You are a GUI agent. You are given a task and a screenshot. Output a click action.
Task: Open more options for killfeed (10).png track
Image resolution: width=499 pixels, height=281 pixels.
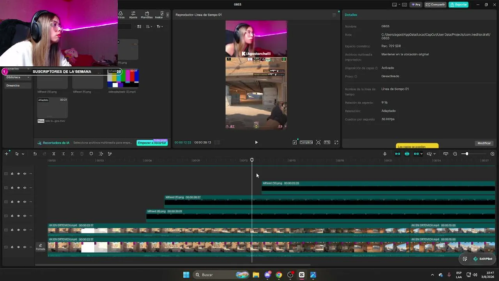(x=31, y=188)
